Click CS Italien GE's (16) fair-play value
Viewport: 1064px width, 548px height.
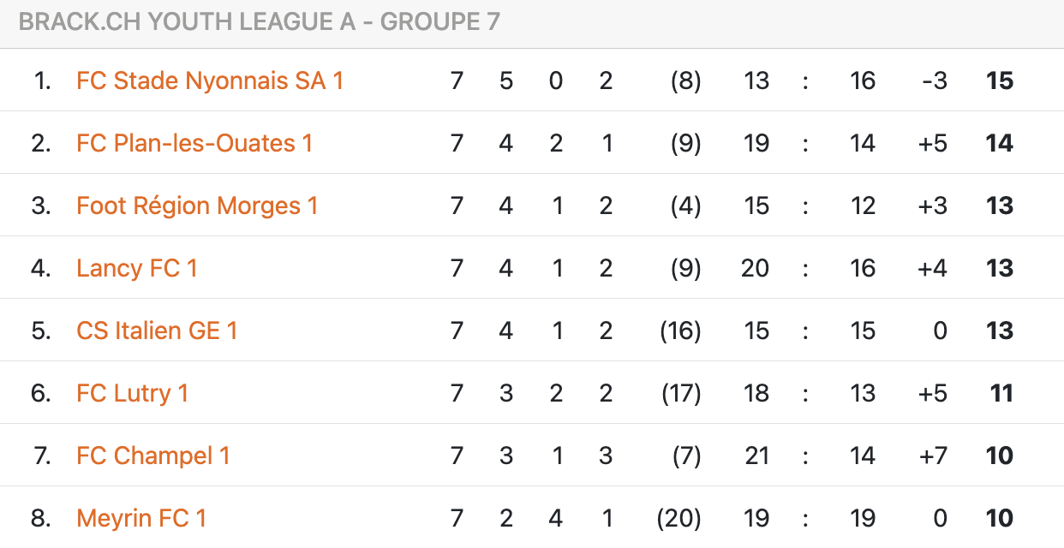pos(680,331)
